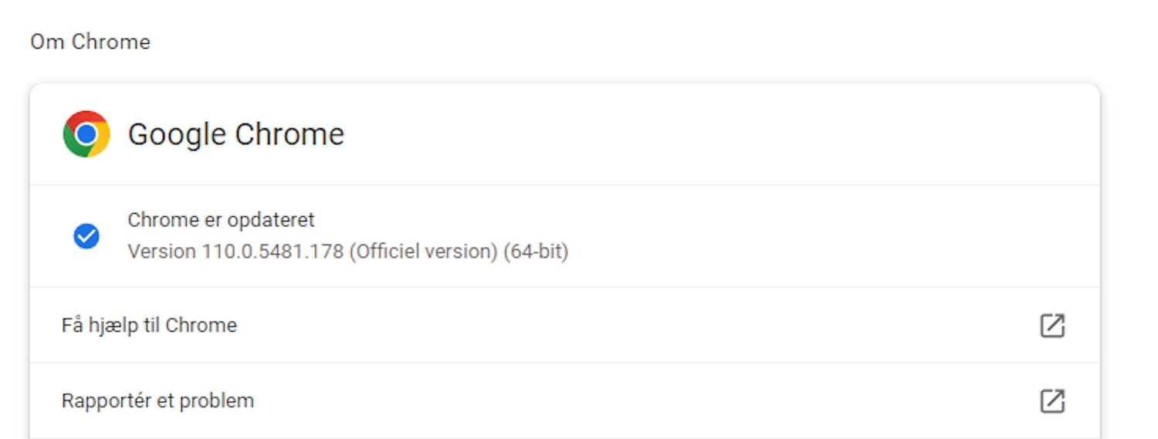Click the blue update checkmark icon
The height and width of the screenshot is (439, 1158).
pos(86,236)
